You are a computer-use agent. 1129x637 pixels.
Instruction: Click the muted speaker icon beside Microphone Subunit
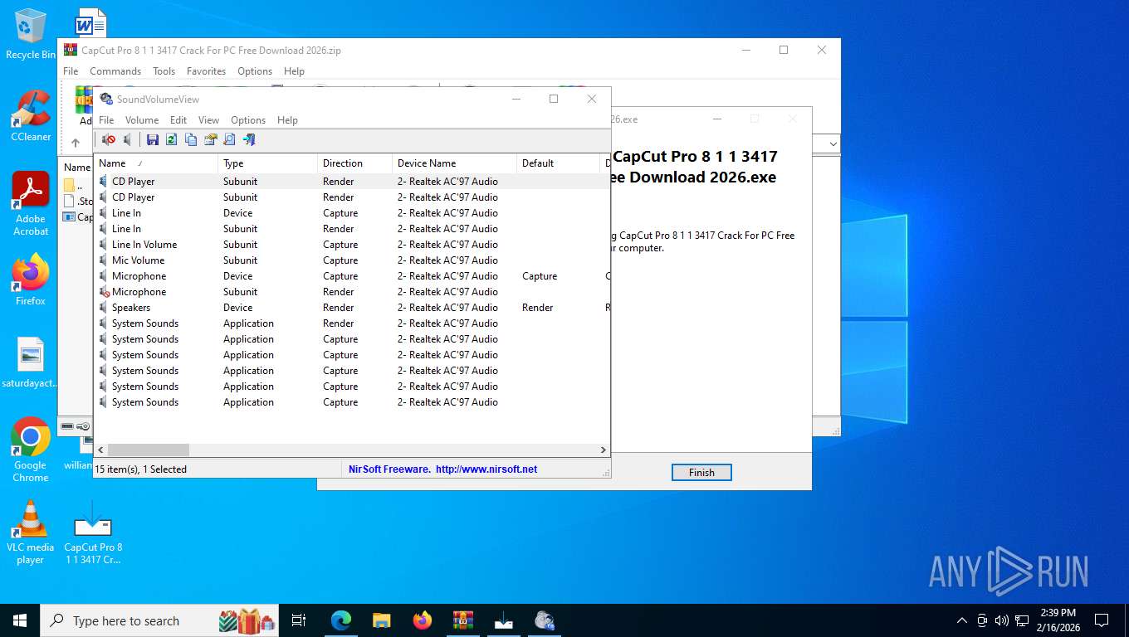coord(104,292)
